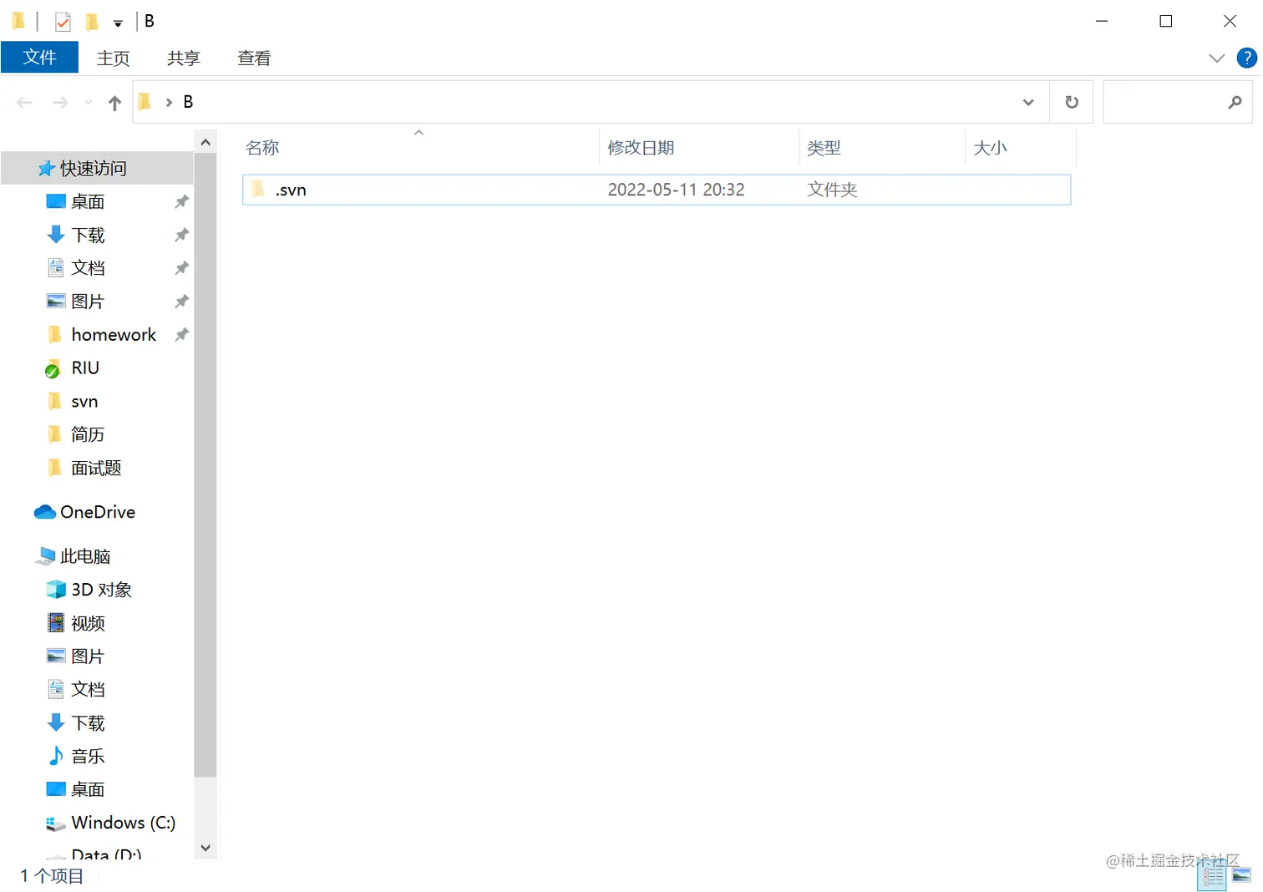Open 桌面 under 此电脑
This screenshot has width=1263, height=892.
pos(88,789)
